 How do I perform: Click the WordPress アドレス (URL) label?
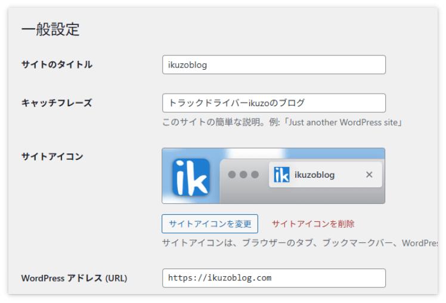point(75,278)
